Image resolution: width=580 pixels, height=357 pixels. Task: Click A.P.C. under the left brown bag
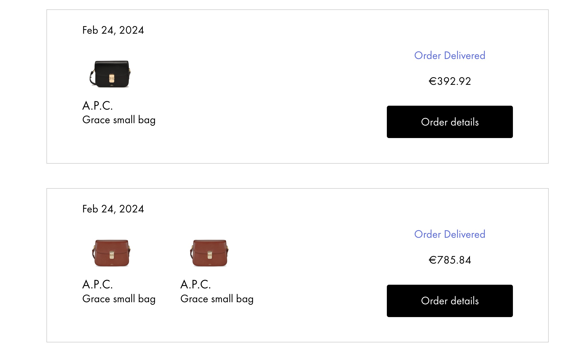(98, 284)
